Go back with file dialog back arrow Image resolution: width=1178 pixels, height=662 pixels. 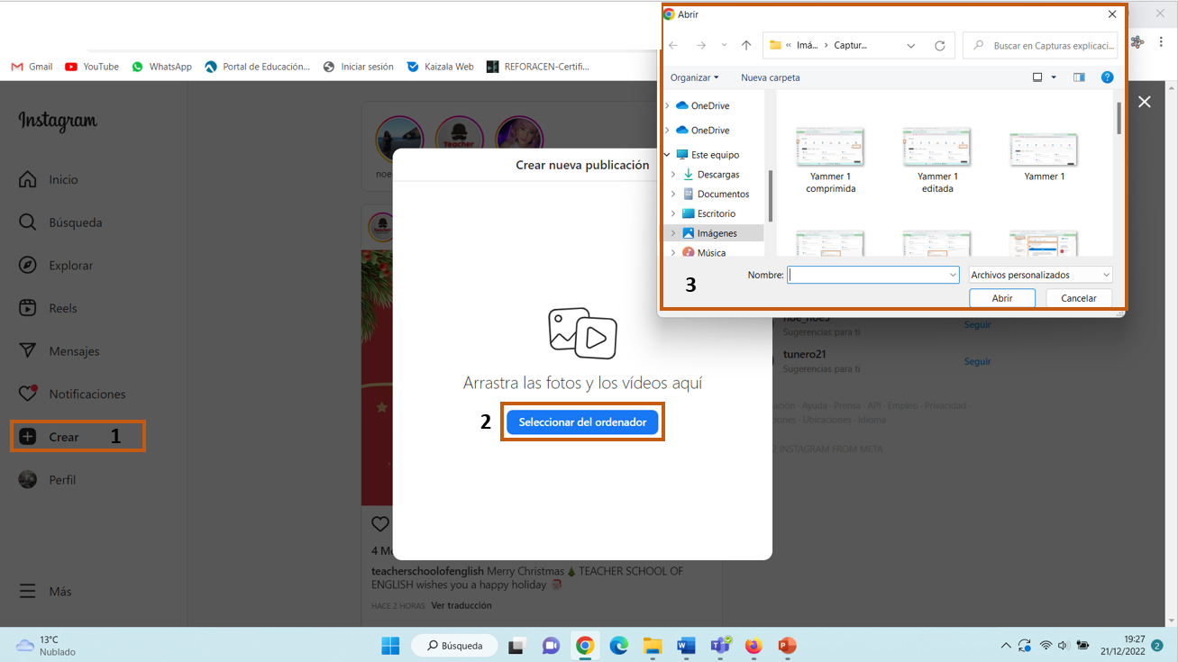tap(673, 45)
